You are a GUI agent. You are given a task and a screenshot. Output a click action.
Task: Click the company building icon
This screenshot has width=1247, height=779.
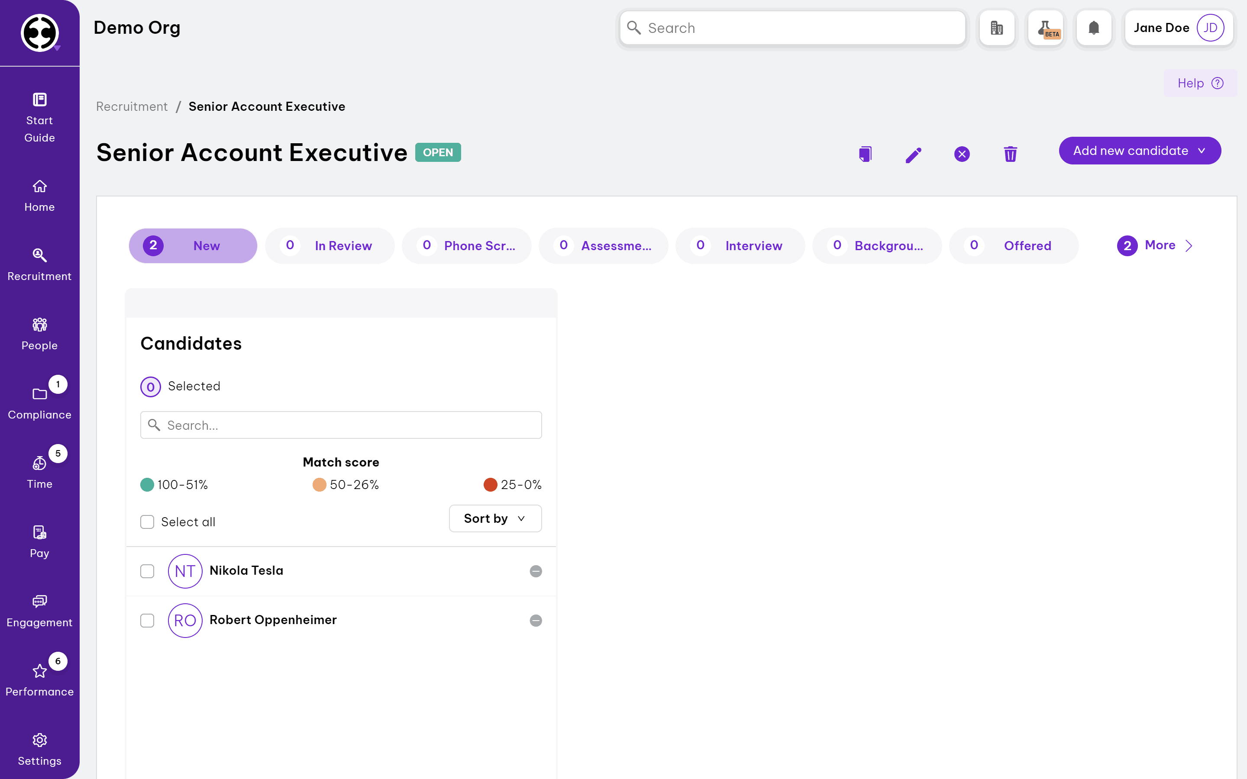coord(997,28)
